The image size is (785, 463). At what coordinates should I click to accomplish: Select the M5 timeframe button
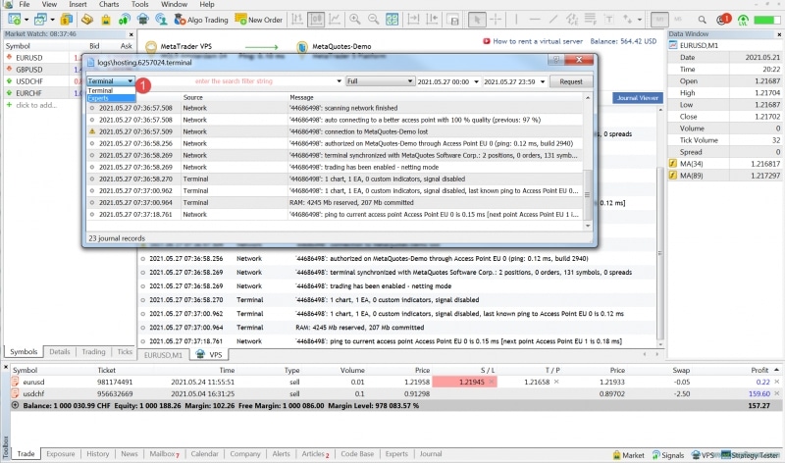click(x=678, y=20)
